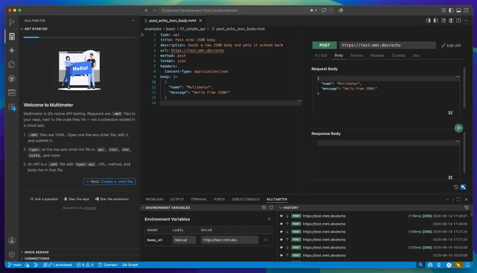The image size is (477, 273).
Task: Click the Ask a question link
Action: pos(44,199)
